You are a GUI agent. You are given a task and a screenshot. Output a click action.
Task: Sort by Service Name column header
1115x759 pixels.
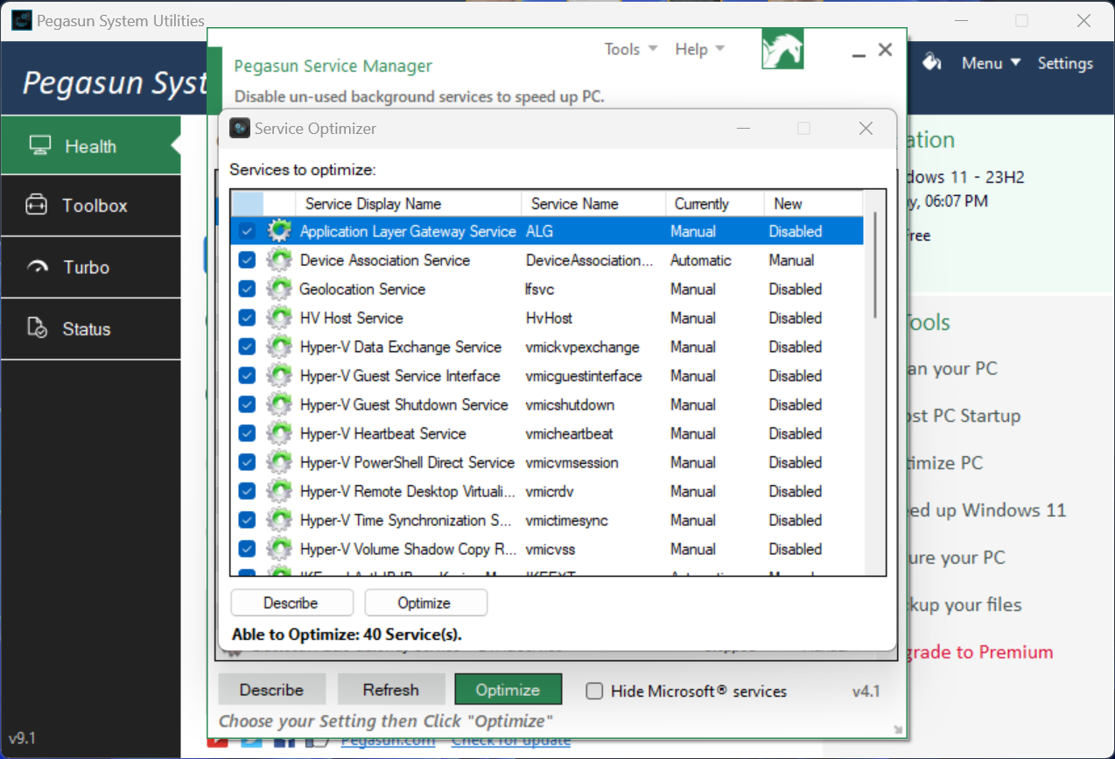[x=593, y=203]
